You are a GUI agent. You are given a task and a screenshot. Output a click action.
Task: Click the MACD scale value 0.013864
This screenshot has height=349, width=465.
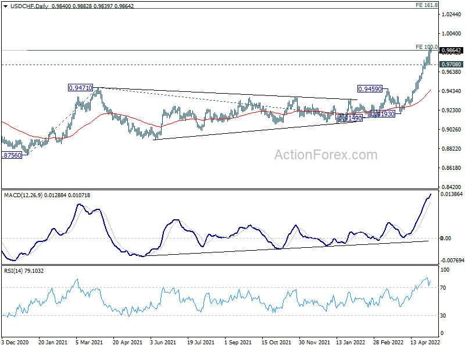tap(452, 194)
